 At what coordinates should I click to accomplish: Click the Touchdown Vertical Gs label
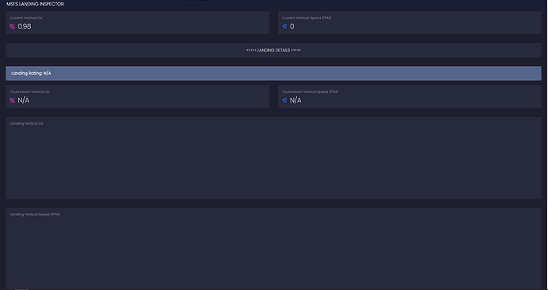click(x=29, y=91)
